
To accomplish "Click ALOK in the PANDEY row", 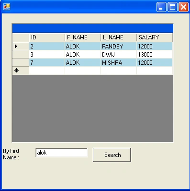I will coord(83,47).
